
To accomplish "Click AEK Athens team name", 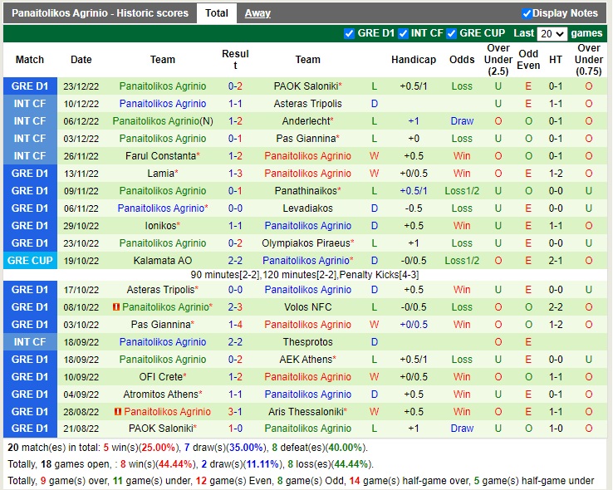I will 307,360.
